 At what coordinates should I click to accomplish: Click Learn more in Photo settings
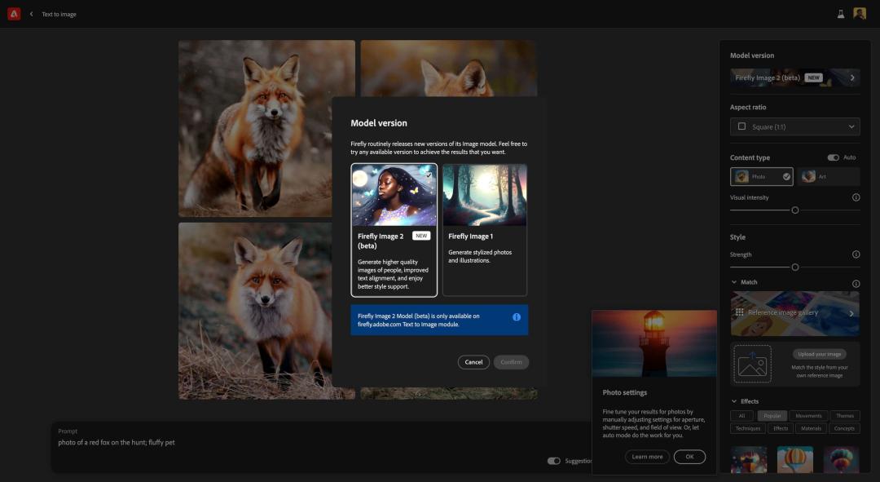click(x=647, y=457)
